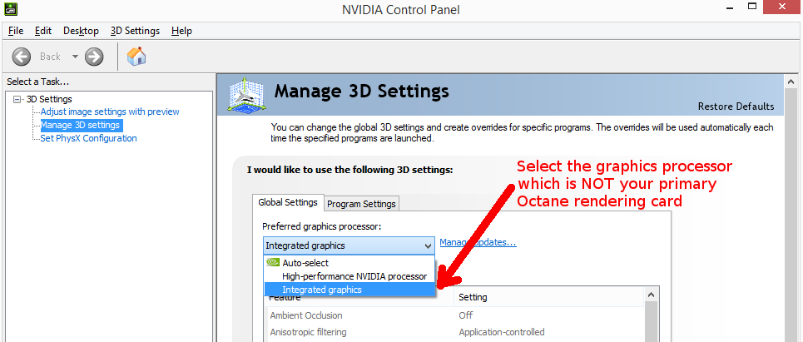Open Set PhysX Configuration
This screenshot has width=803, height=342.
pyautogui.click(x=88, y=138)
